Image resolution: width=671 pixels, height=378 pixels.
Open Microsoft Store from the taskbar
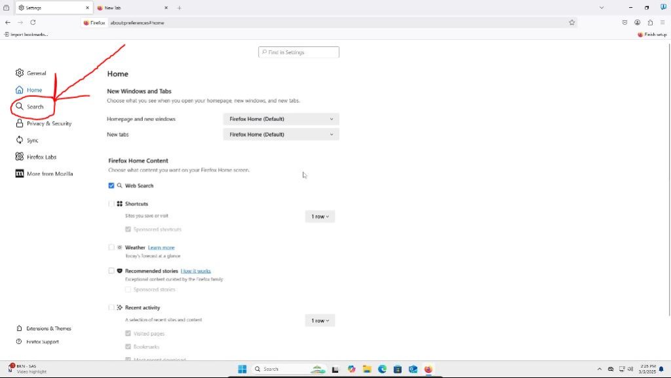pos(398,369)
